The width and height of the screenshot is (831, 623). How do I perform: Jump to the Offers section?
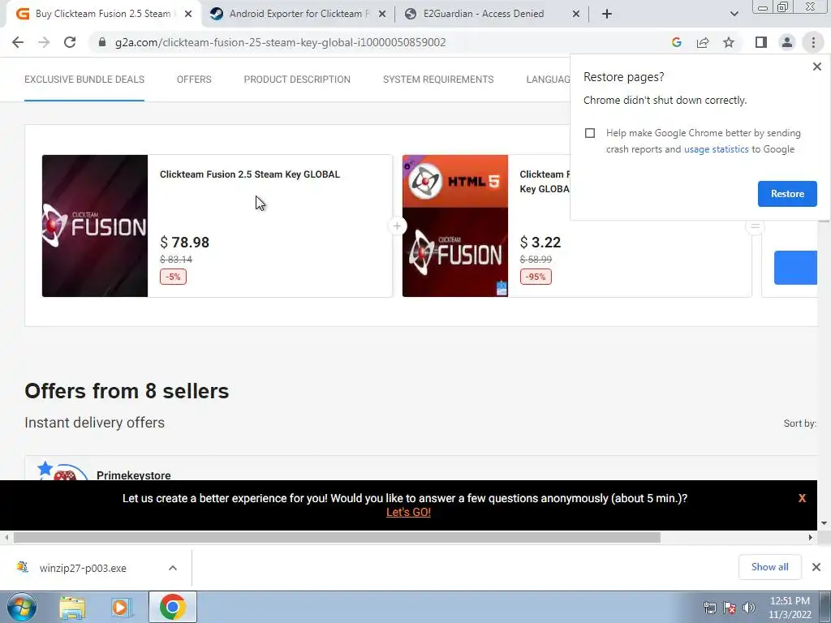194,79
